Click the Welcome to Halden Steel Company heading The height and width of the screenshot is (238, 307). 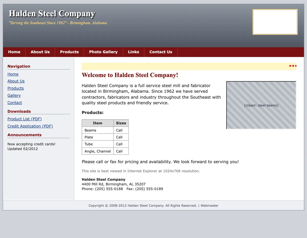(x=130, y=75)
